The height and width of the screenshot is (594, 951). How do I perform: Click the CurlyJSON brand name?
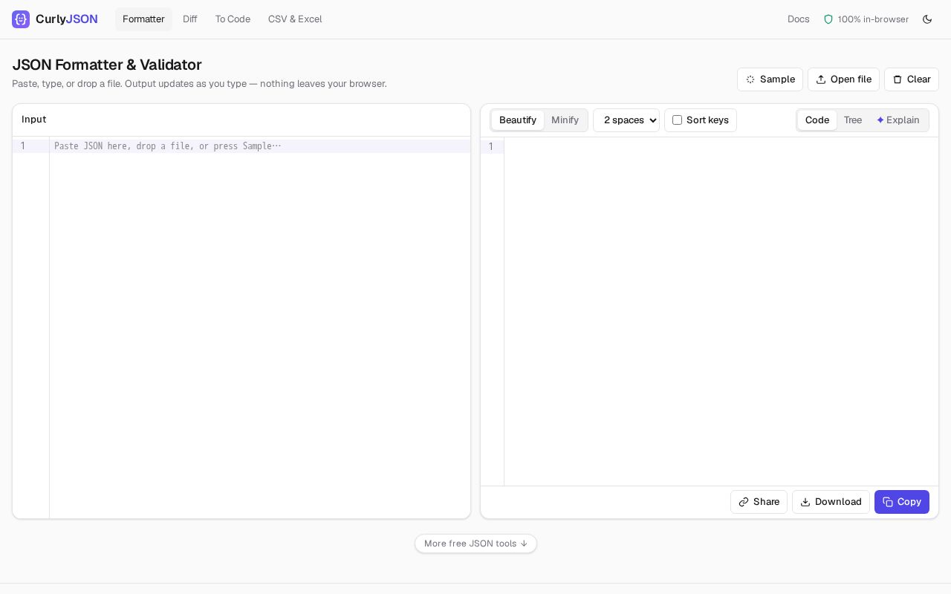[x=67, y=19]
